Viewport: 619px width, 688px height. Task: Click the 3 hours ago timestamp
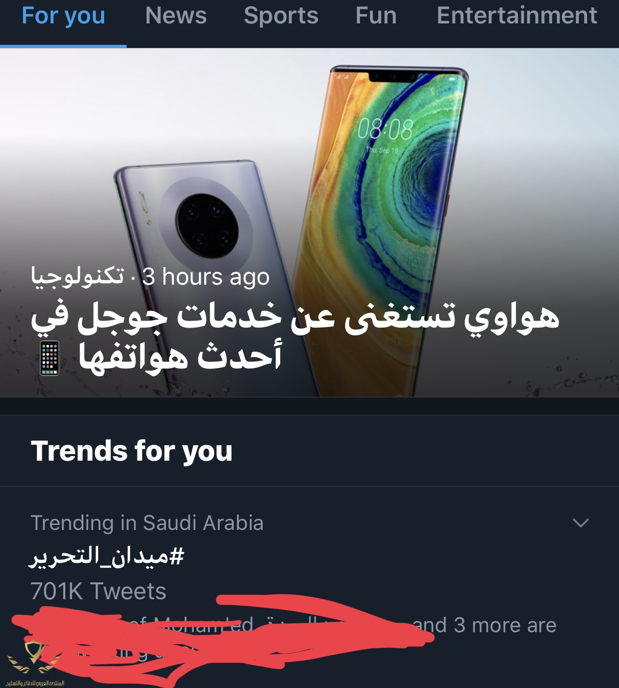tap(206, 277)
